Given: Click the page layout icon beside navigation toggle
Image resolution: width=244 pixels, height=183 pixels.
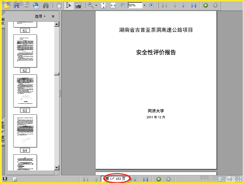Looking at the screenshot, I should [x=15, y=179].
